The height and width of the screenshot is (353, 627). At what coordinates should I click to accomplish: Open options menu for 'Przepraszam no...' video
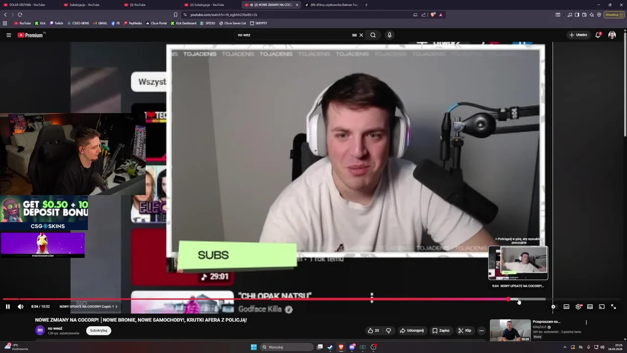(586, 323)
